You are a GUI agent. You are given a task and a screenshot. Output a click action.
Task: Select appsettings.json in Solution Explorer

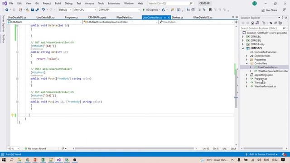(x=263, y=75)
